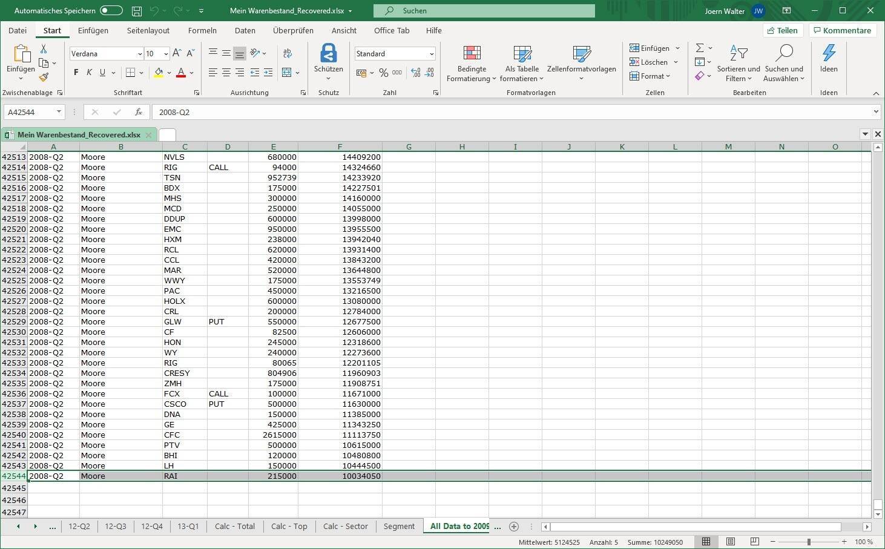Switch to Calc - Sector sheet tab
Screen dimensions: 885x549
pos(345,527)
